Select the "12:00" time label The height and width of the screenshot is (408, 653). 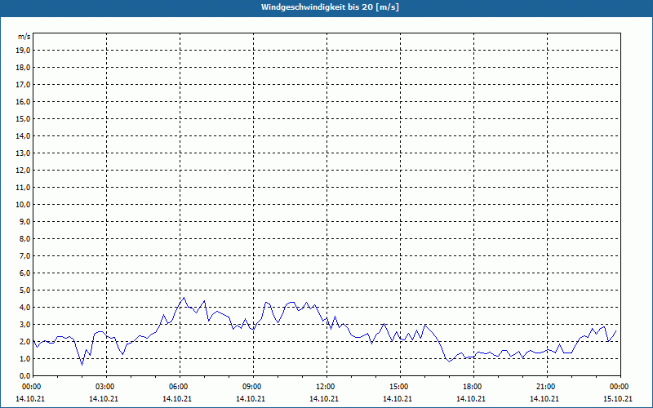[326, 387]
